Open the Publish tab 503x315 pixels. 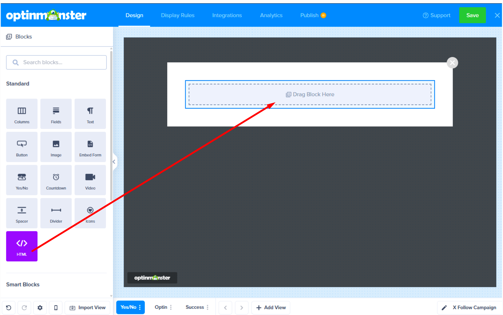coord(313,15)
